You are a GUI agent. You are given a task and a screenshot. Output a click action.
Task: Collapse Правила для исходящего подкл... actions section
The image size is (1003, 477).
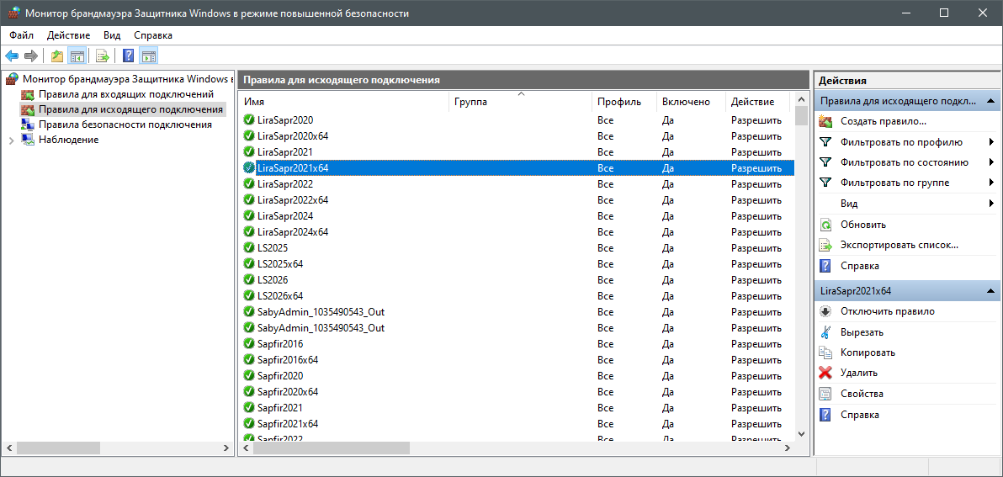[x=990, y=101]
